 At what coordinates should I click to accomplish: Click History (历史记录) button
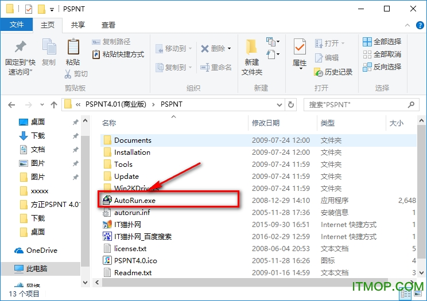[x=333, y=72]
